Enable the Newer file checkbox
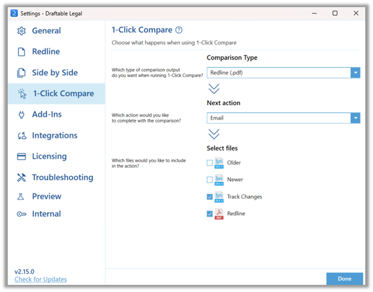Screen dimensions: 373x292 (x=210, y=180)
